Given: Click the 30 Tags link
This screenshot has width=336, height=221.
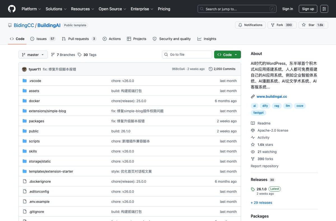Looking at the screenshot, I should [x=87, y=55].
